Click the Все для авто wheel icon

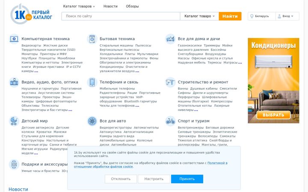(92, 121)
